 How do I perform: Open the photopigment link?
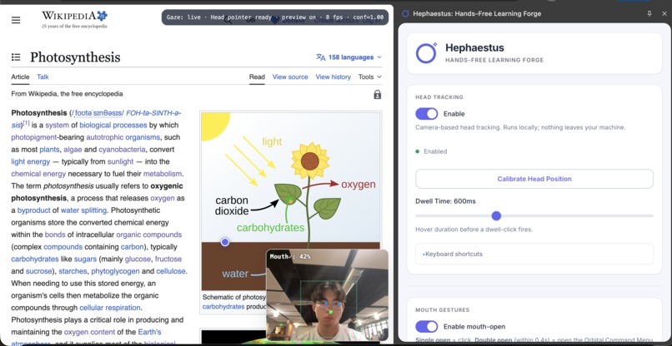pyautogui.click(x=34, y=137)
